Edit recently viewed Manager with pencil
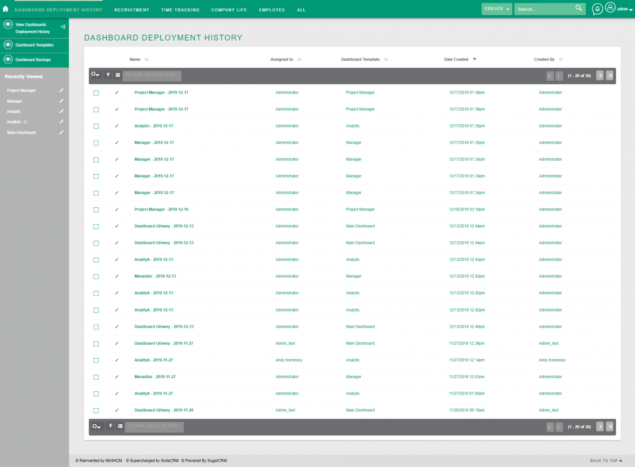 61,101
